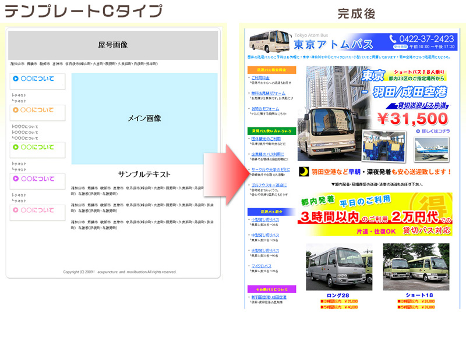This screenshot has width=466, height=339.
Task: Click the blue sidebar section header
Action: (271, 212)
